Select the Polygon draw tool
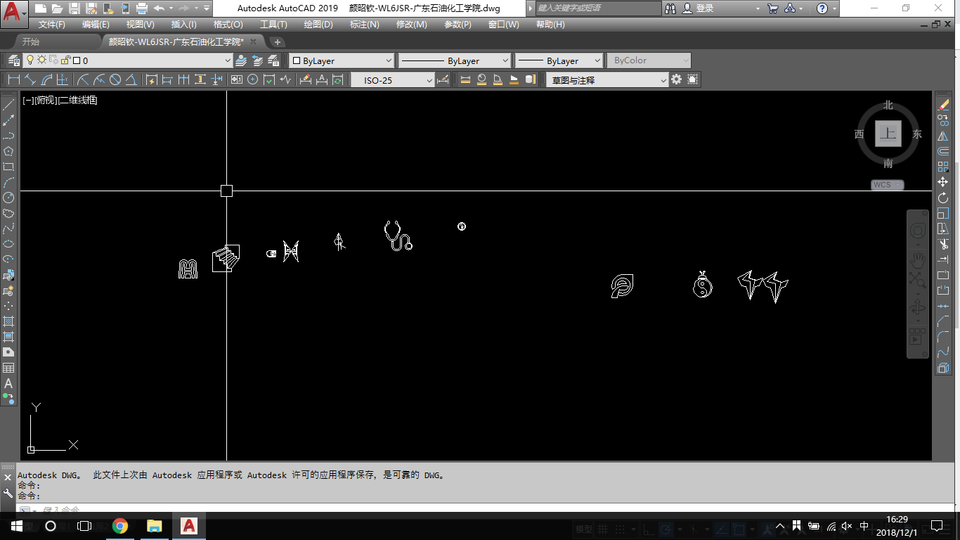This screenshot has width=960, height=540. tap(8, 151)
